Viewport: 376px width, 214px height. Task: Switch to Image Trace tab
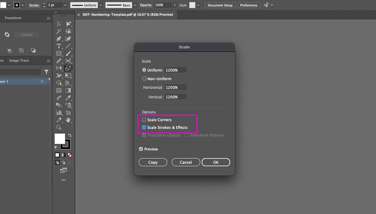point(19,60)
